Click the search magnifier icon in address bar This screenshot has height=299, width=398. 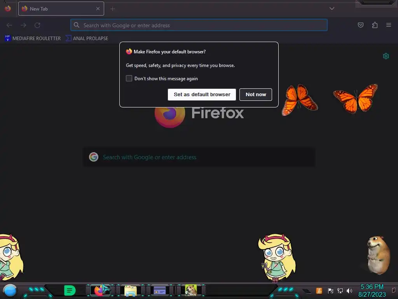(x=77, y=25)
